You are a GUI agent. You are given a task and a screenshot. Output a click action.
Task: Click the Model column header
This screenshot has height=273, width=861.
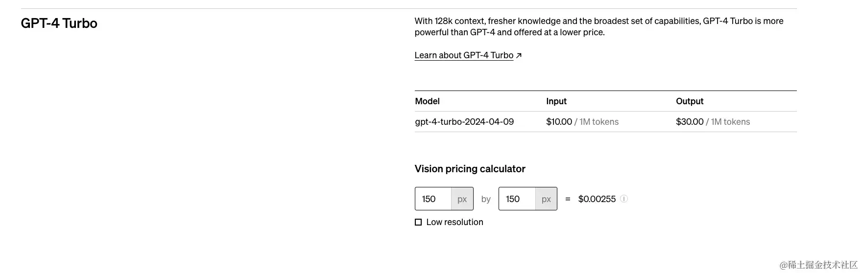click(427, 101)
